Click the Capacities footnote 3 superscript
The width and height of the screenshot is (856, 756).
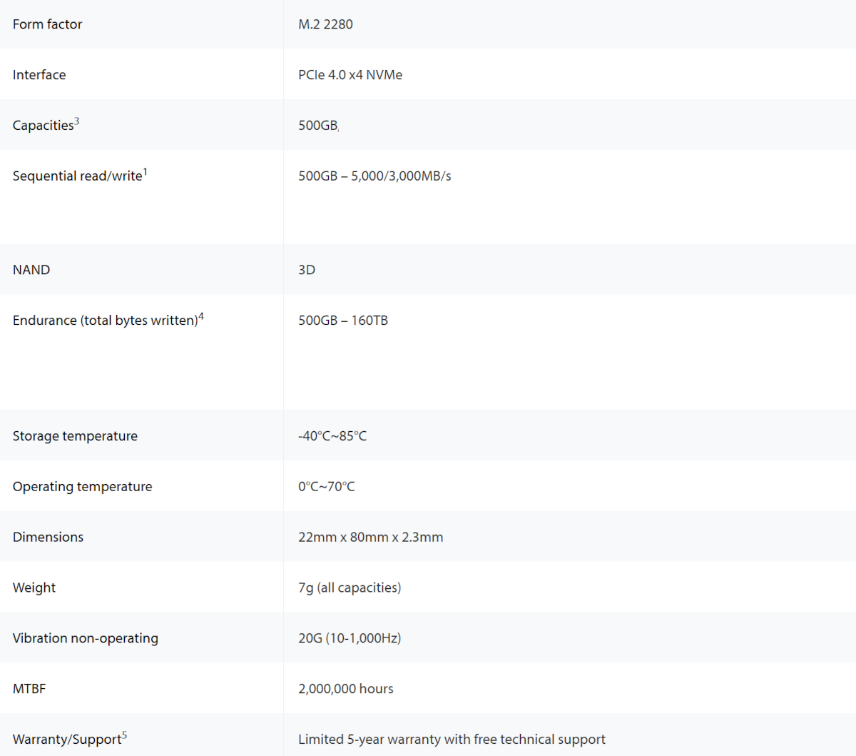tap(77, 121)
